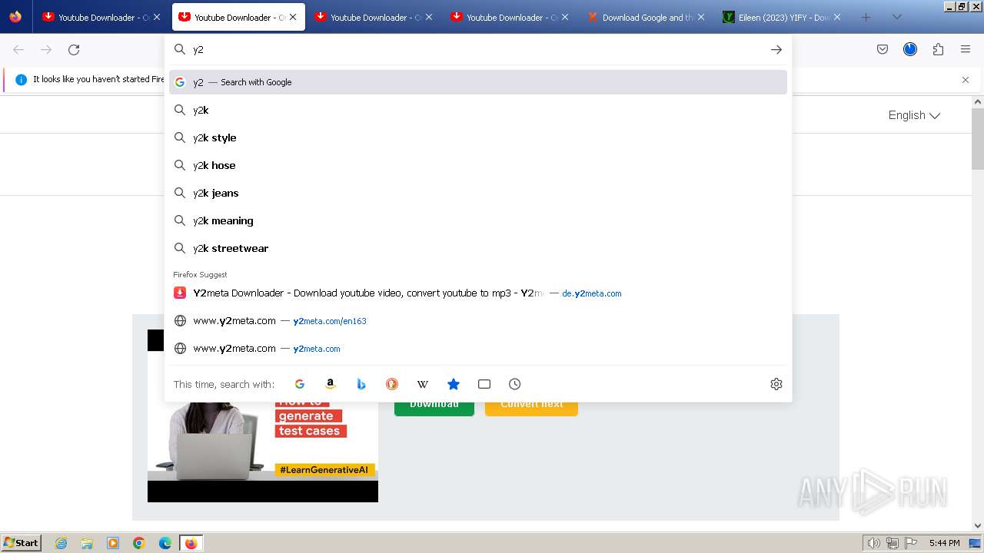The image size is (984, 553).
Task: Search this time with Wikipedia icon
Action: (x=423, y=384)
